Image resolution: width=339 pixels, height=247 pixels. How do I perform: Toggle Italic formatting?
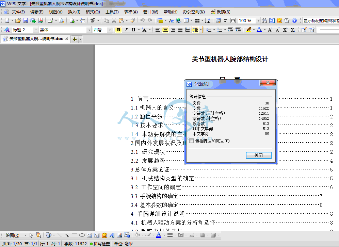click(126, 30)
